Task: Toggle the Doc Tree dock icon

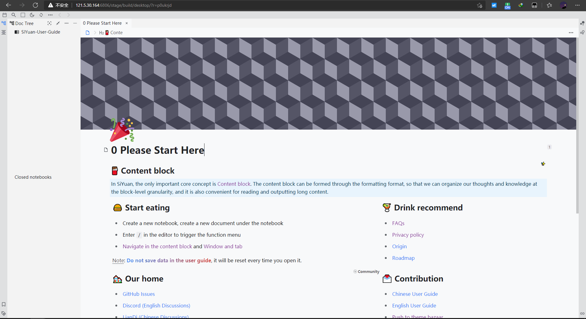Action: coord(4,23)
